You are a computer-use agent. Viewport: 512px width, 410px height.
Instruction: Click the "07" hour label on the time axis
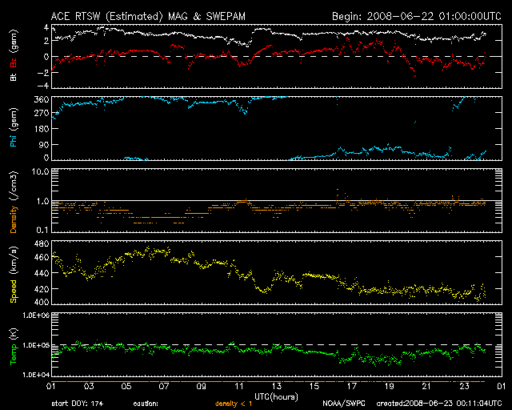coord(164,387)
